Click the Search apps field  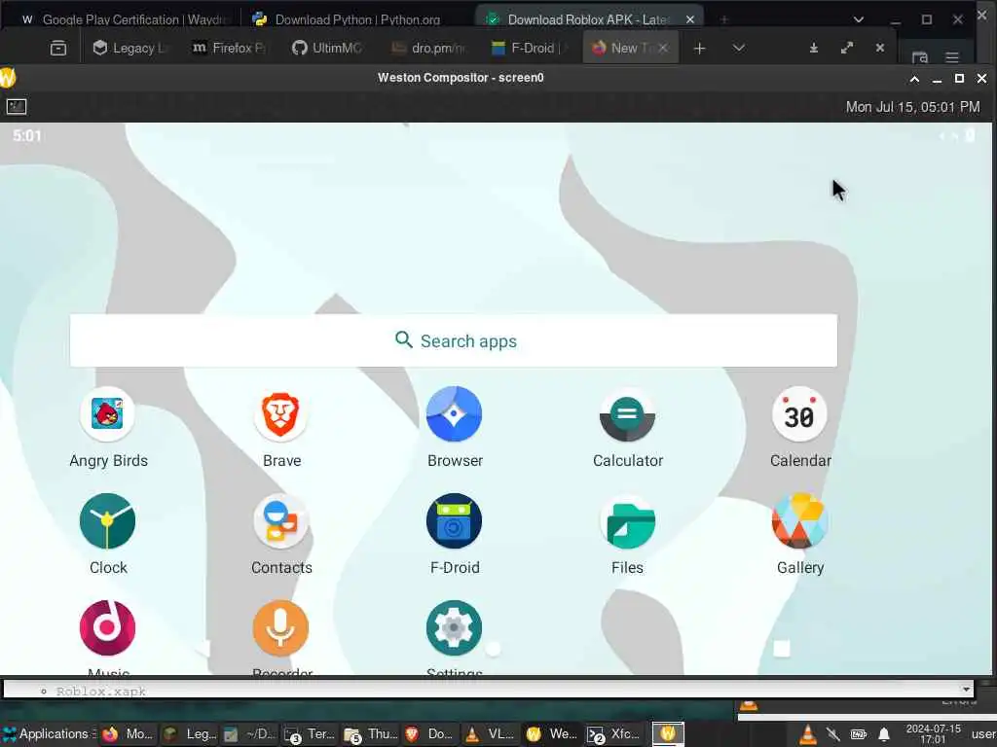(454, 340)
